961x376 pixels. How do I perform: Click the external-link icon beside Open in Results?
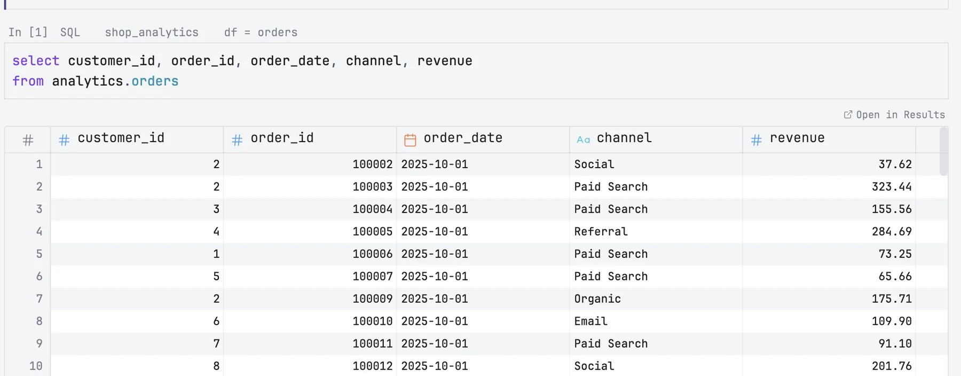(848, 115)
